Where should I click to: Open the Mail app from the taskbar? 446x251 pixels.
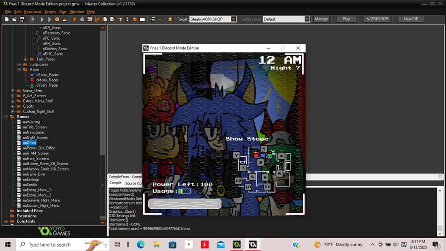(x=221, y=245)
